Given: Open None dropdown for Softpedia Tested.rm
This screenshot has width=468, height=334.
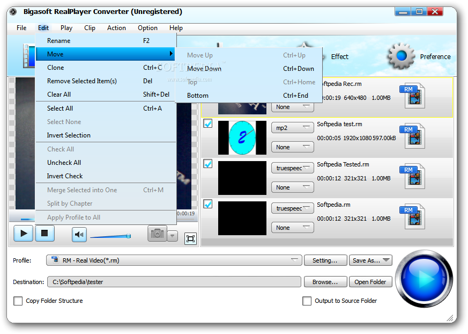Looking at the screenshot, I should 293,187.
